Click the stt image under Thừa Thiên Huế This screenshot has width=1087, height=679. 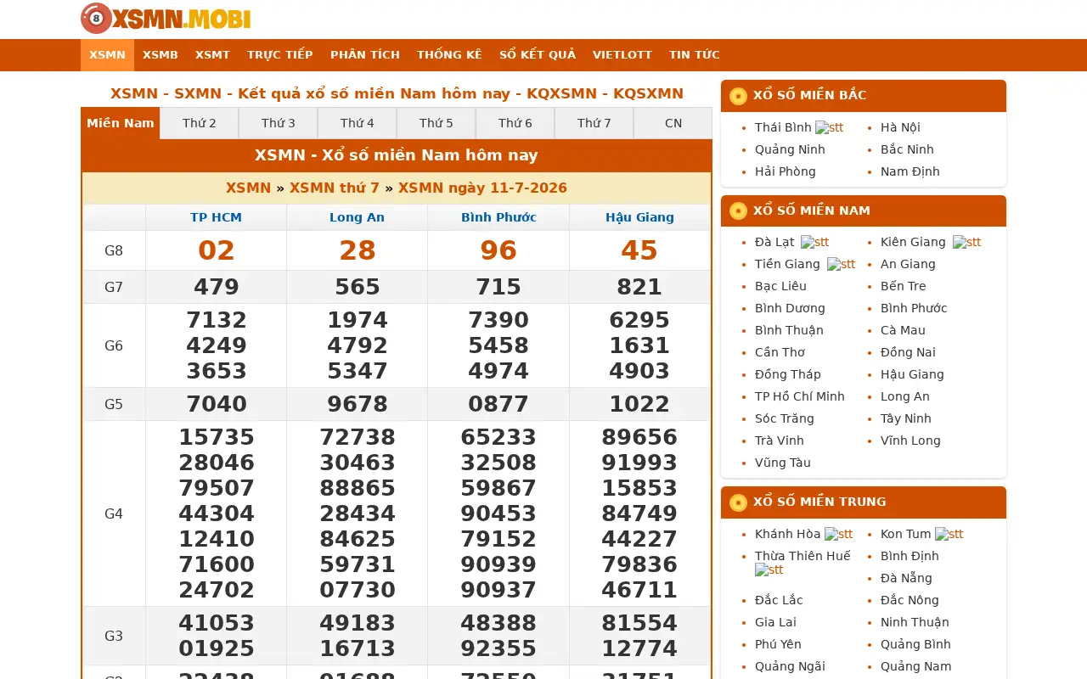769,570
